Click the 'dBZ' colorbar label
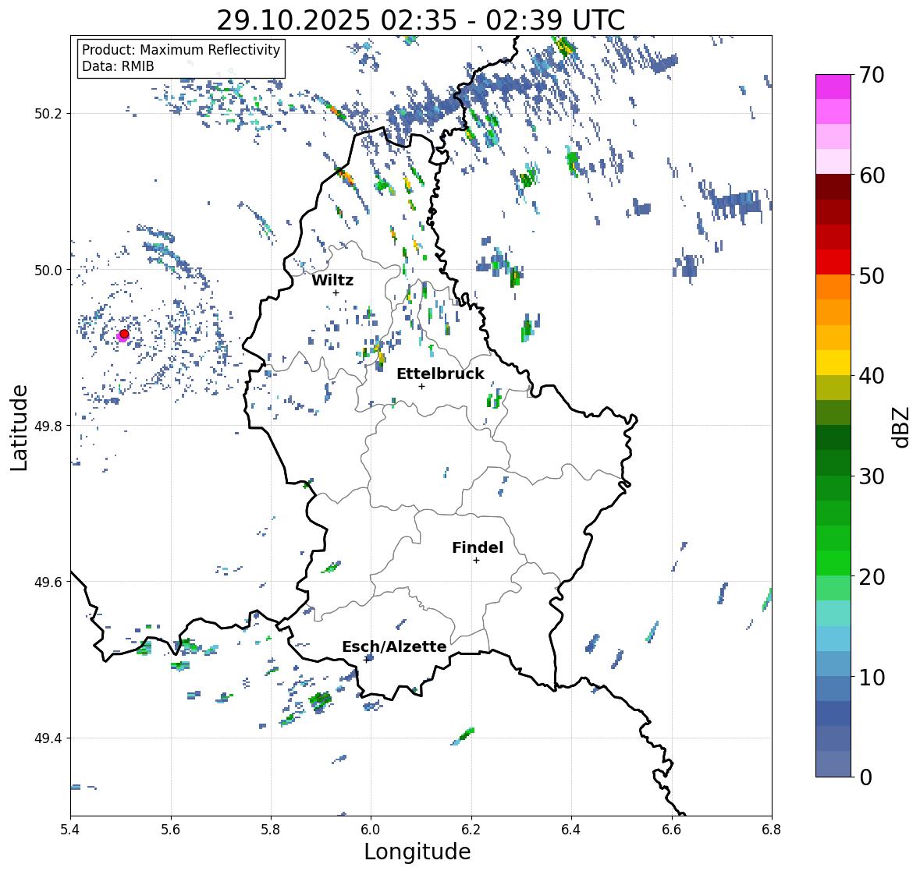 tap(901, 427)
